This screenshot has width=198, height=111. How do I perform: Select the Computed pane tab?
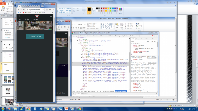(139, 39)
